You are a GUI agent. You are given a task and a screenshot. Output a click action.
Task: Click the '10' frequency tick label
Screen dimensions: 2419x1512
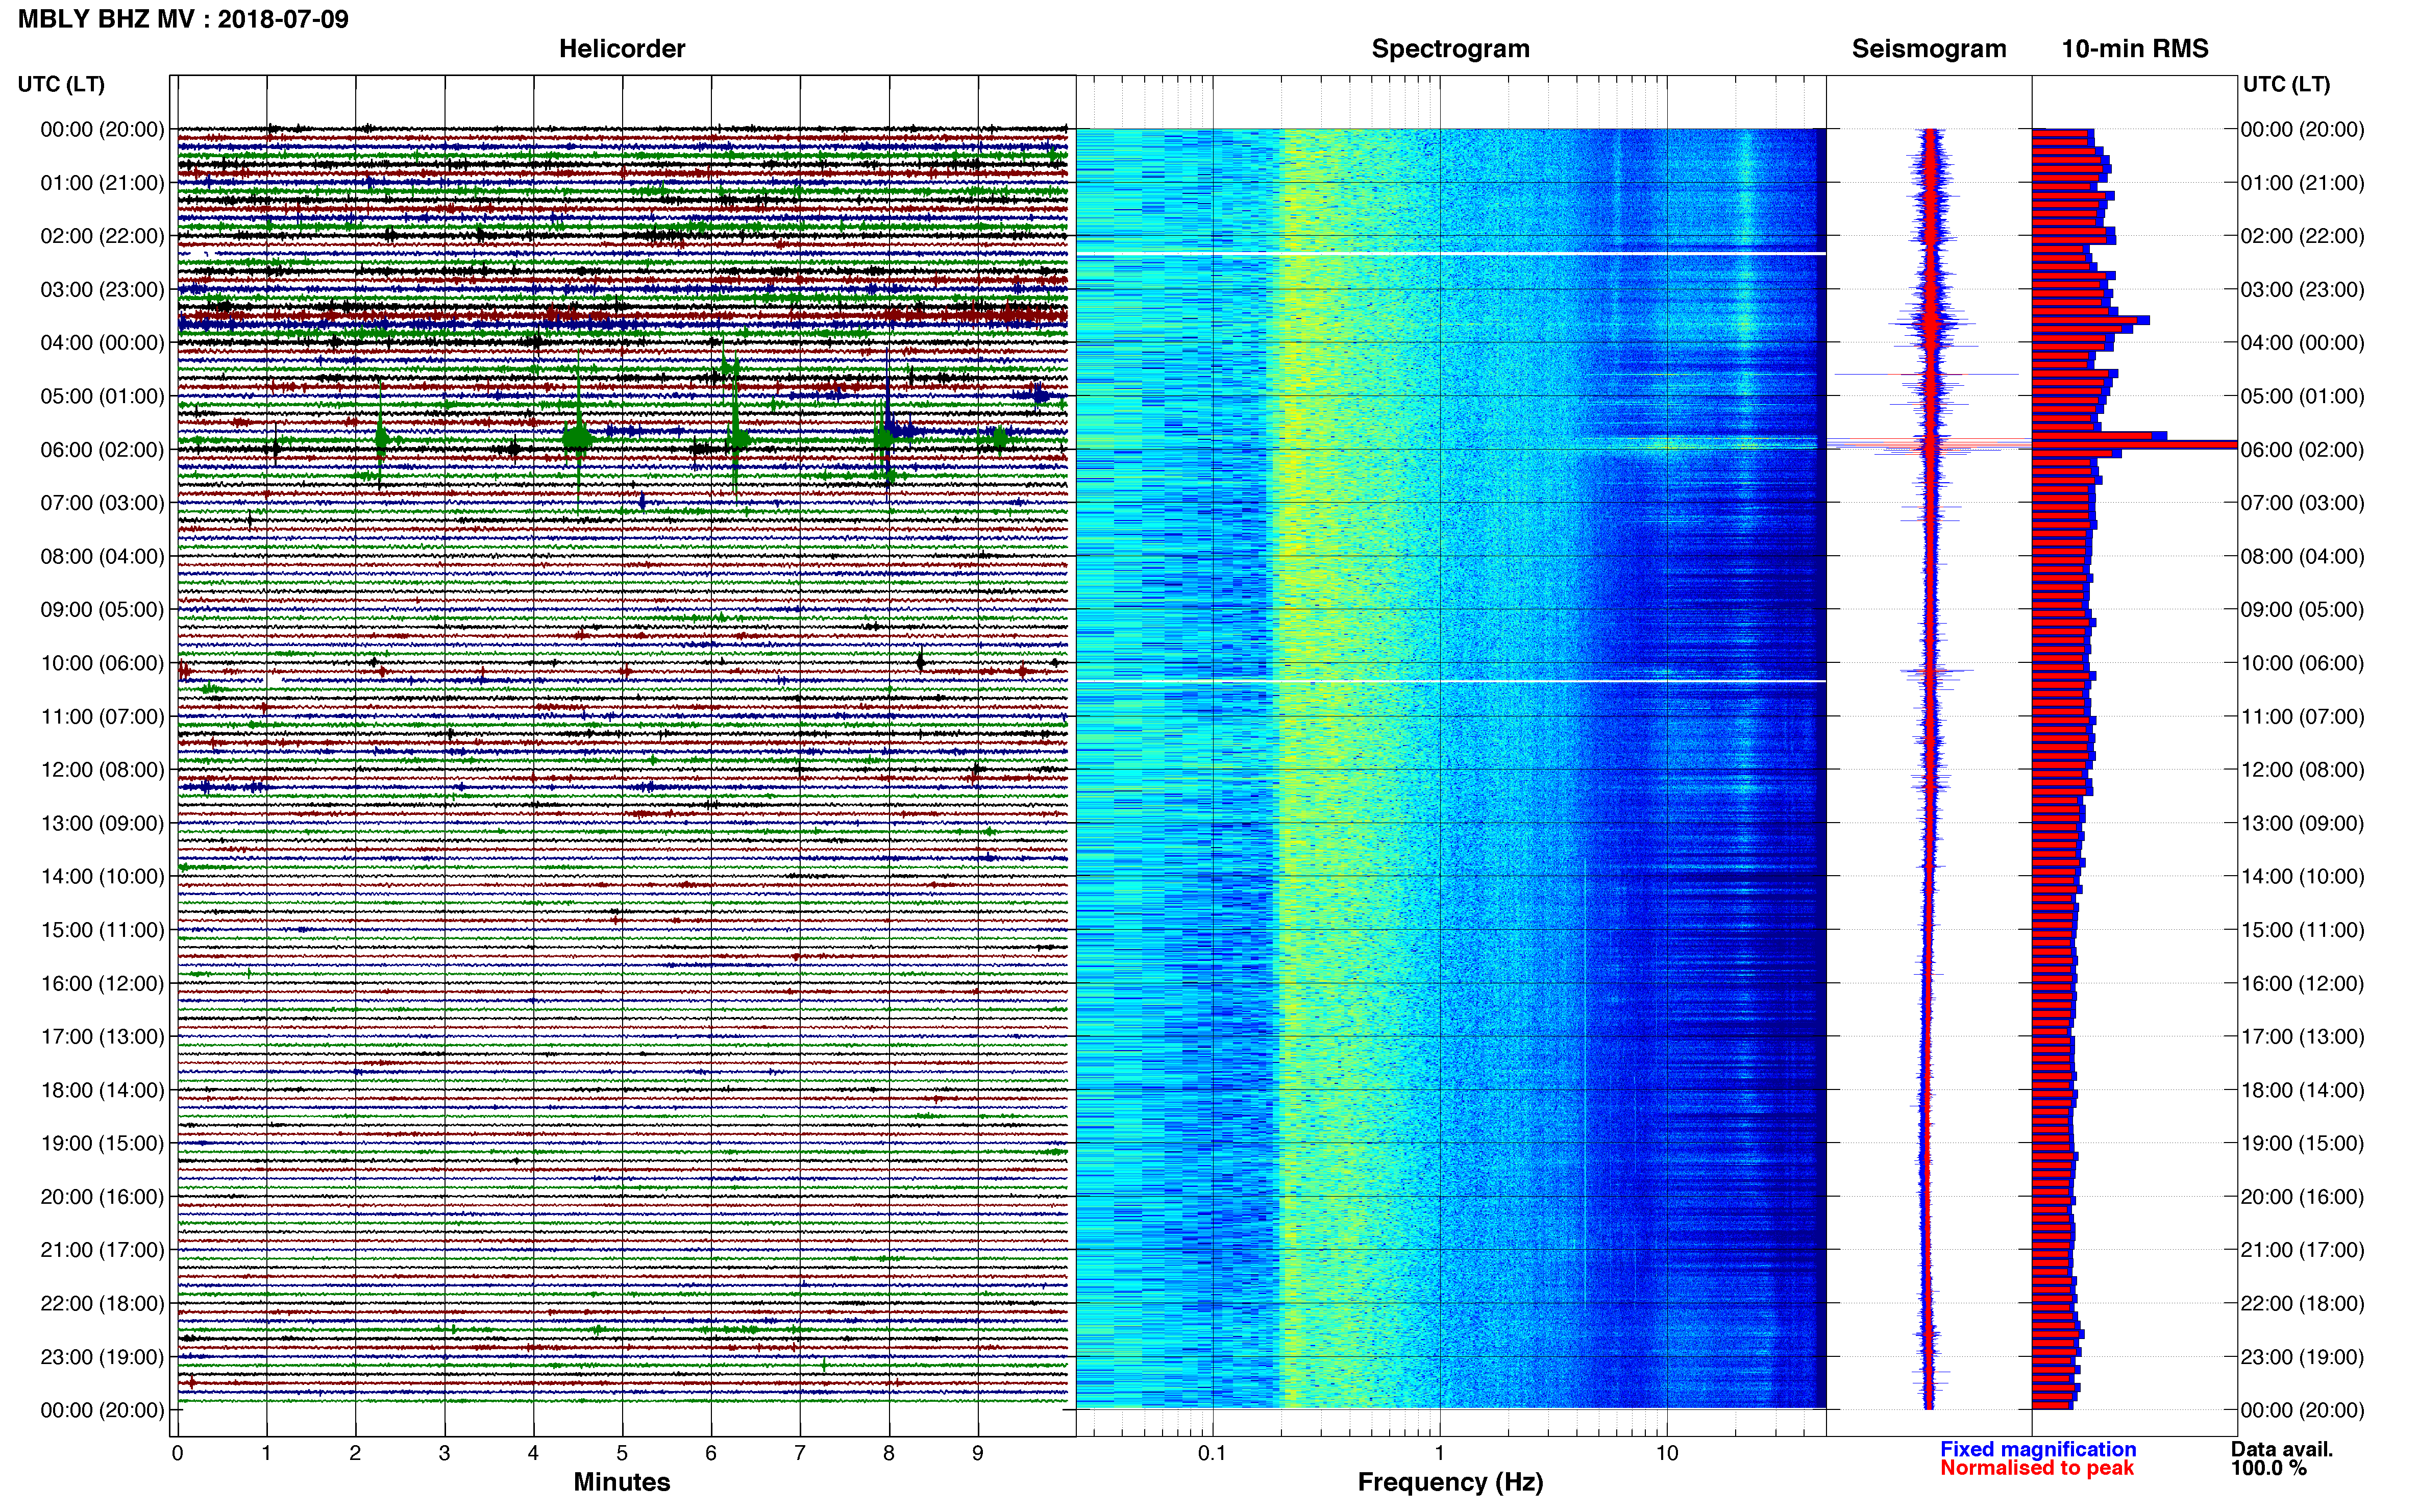1666,1453
